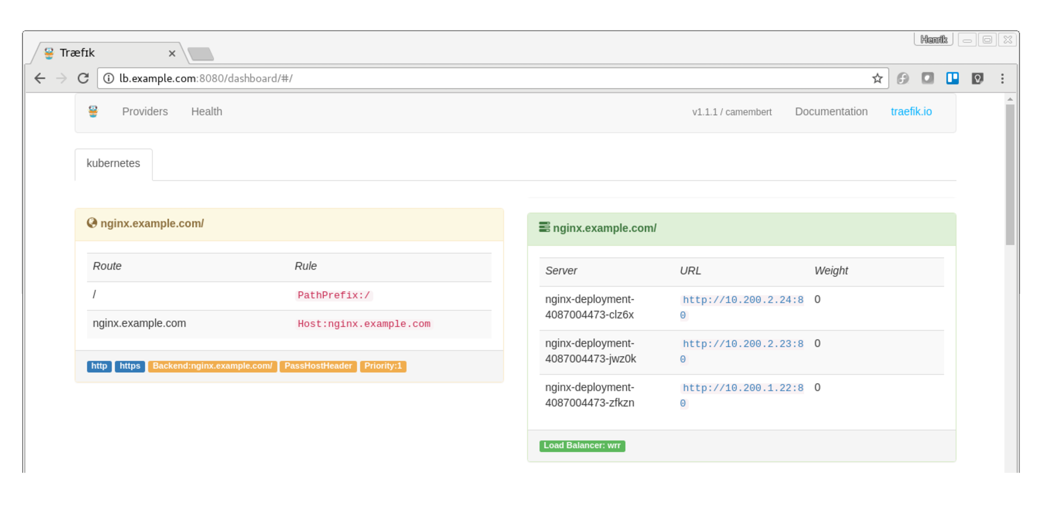Click the v1.1.1 / camembert version text

pyautogui.click(x=732, y=112)
